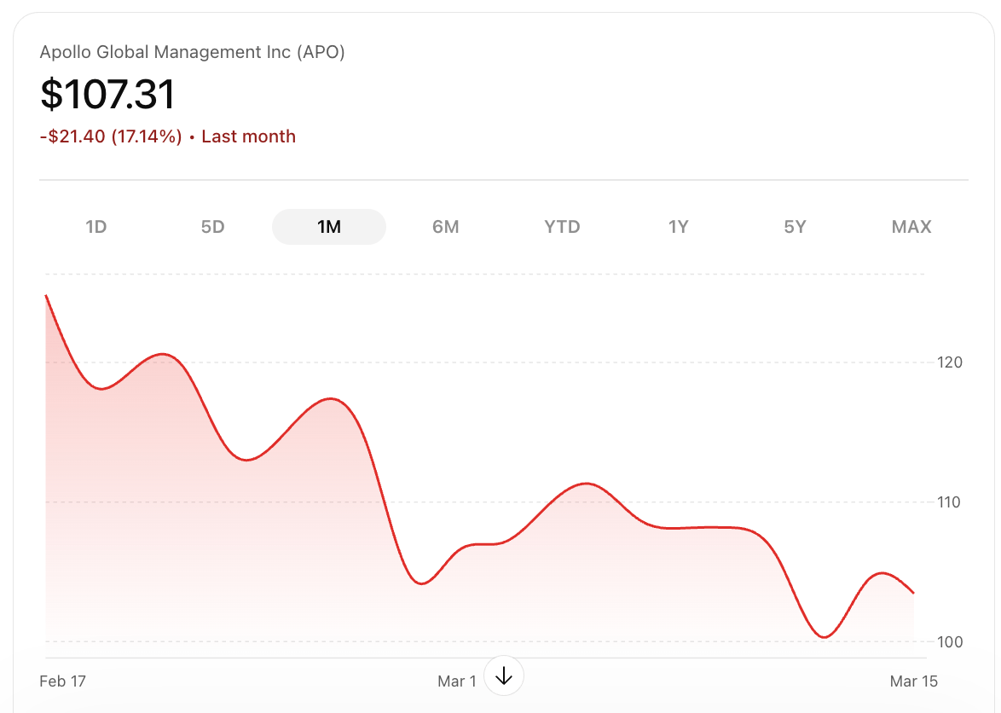
Task: Open the 5Y time range
Action: (x=795, y=227)
